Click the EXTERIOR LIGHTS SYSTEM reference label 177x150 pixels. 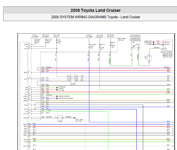[x=62, y=88]
